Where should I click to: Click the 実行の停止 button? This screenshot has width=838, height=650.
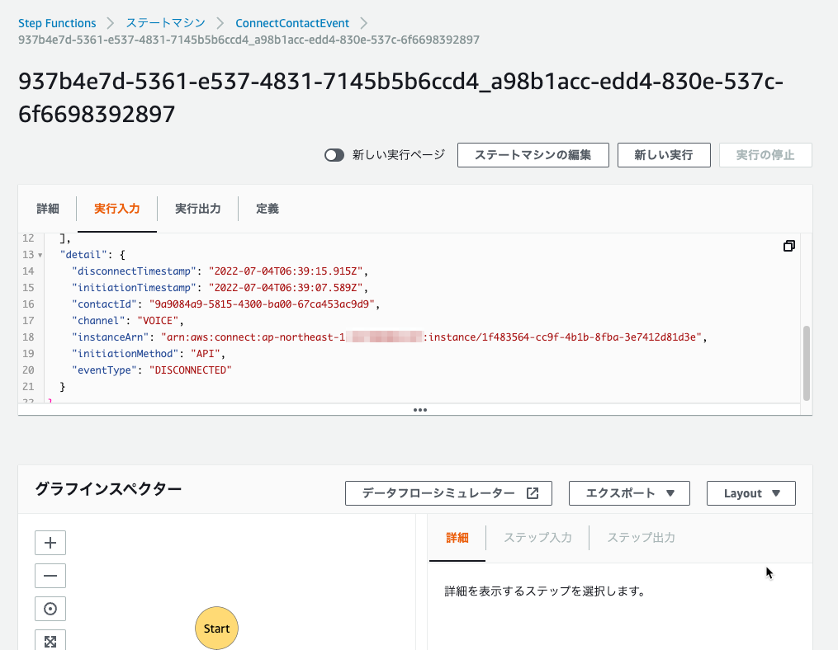[x=765, y=155]
